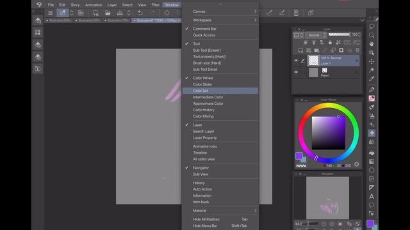Select the Decoration sparkle tool
This screenshot has height=230, width=410.
pos(372,125)
